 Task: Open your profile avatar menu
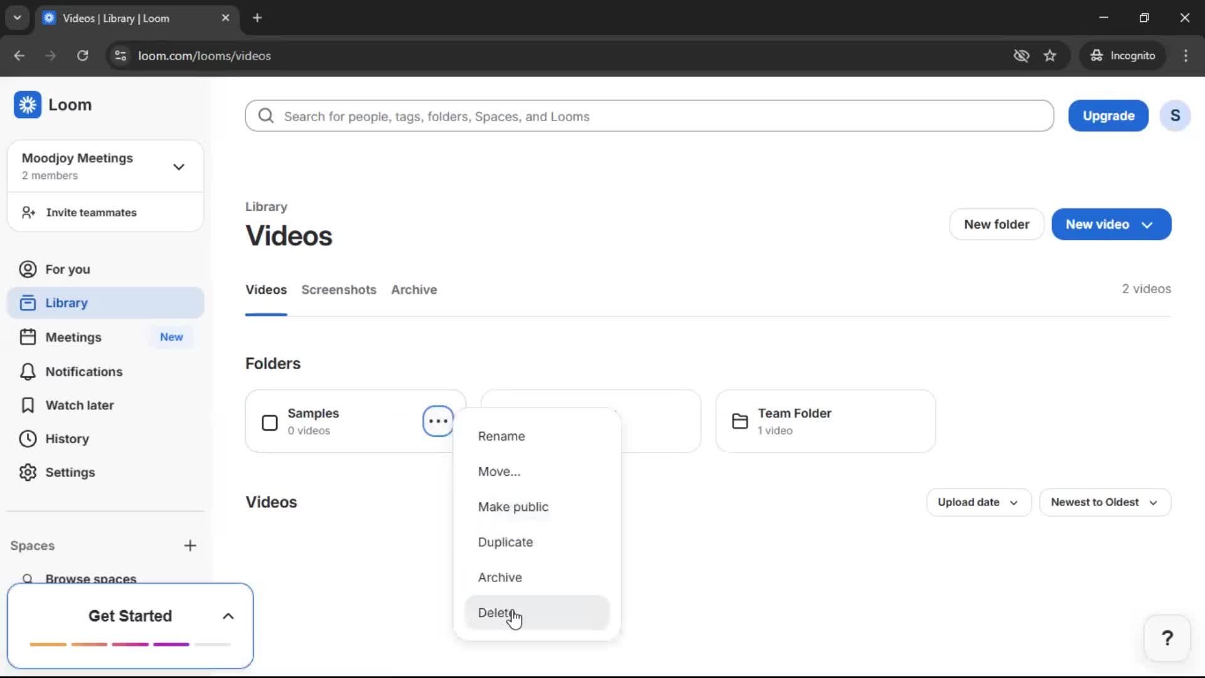(1175, 116)
